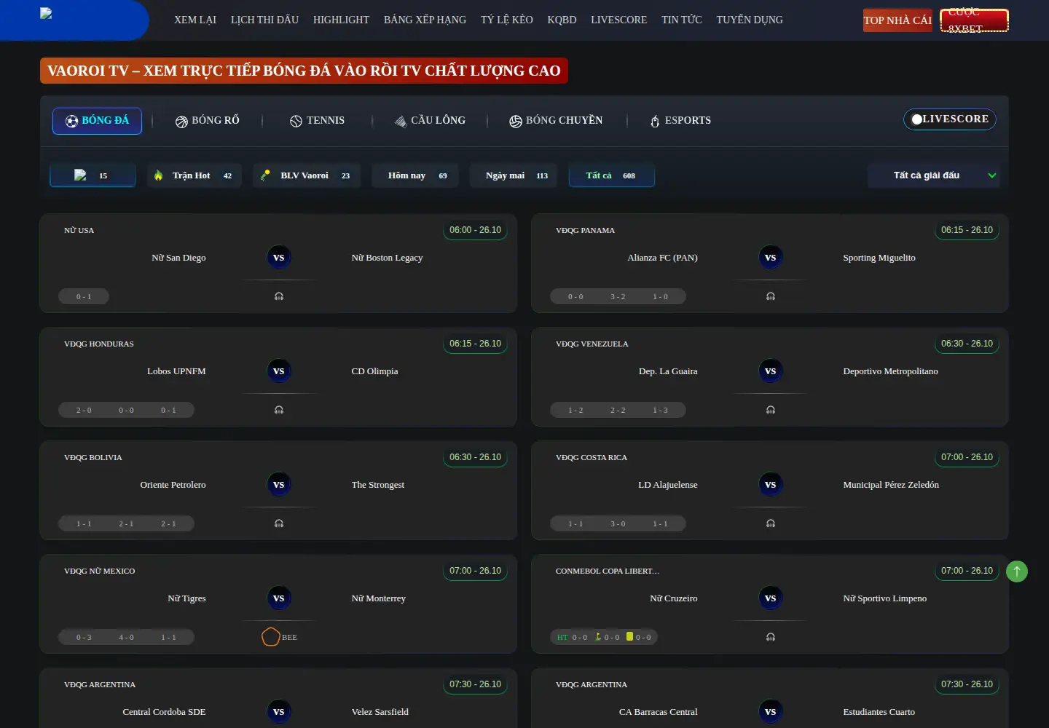The image size is (1049, 728).
Task: Click the CƯỢC 8XBET button
Action: coord(974,20)
